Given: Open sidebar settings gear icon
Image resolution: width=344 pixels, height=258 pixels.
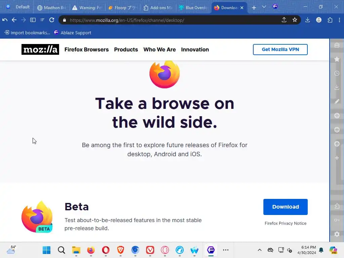Looking at the screenshot, I should click(x=337, y=234).
